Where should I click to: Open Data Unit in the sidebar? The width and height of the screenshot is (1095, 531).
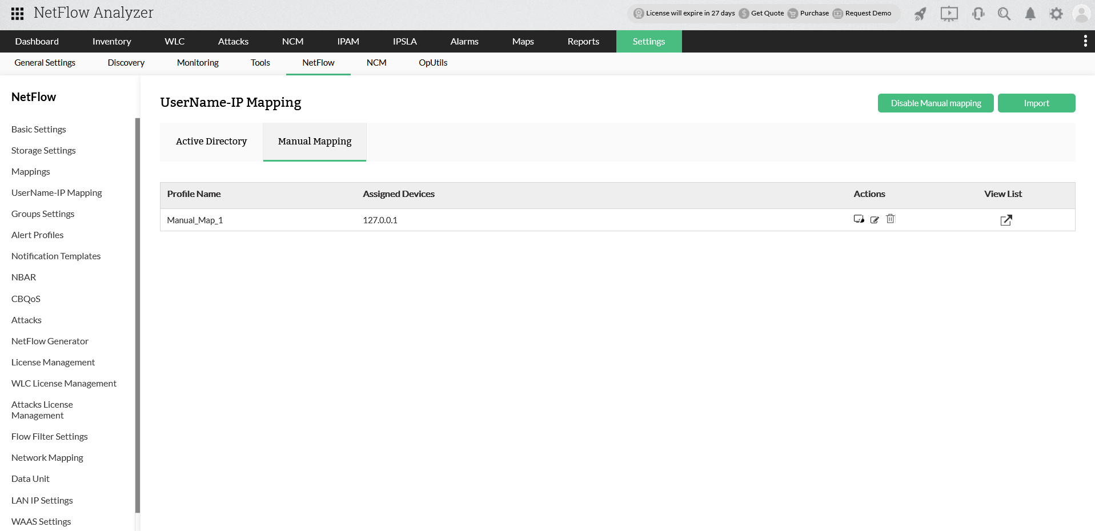coord(31,479)
